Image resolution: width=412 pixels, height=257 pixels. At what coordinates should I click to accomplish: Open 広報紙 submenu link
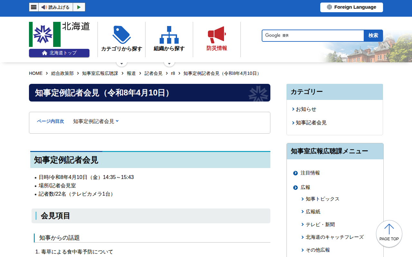pyautogui.click(x=313, y=212)
